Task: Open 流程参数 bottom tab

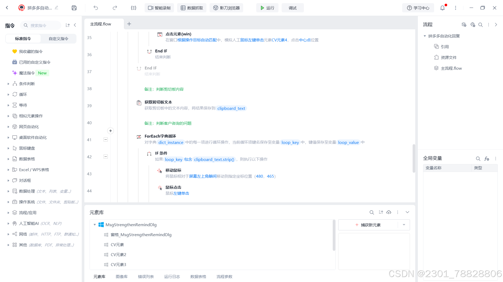Action: tap(225, 276)
